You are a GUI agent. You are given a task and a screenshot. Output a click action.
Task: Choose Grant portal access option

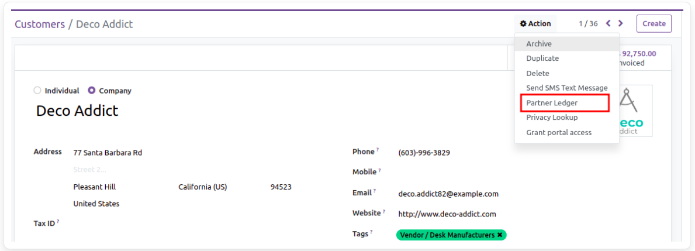point(559,132)
